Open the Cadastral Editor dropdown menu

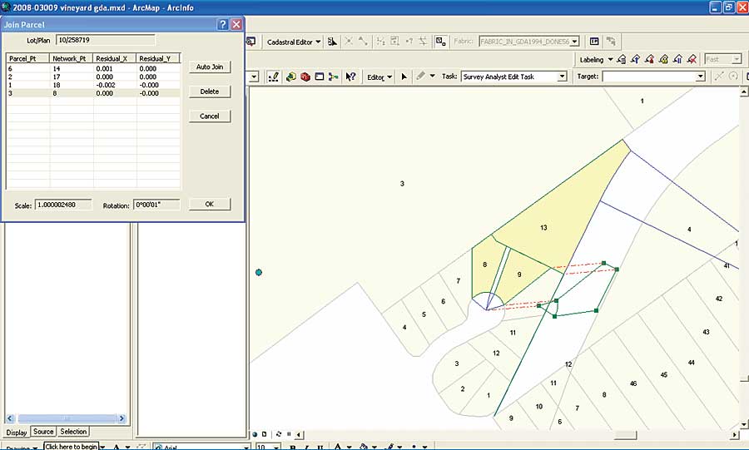(x=294, y=42)
